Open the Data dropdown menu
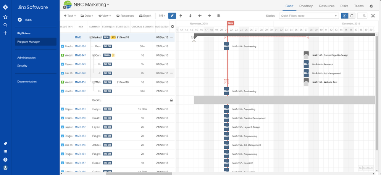Screen dimensions: 381x175 pyautogui.click(x=87, y=16)
